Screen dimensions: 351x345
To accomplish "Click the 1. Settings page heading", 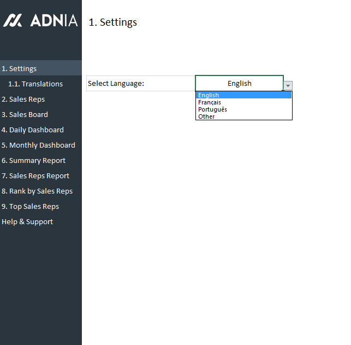I will [112, 22].
